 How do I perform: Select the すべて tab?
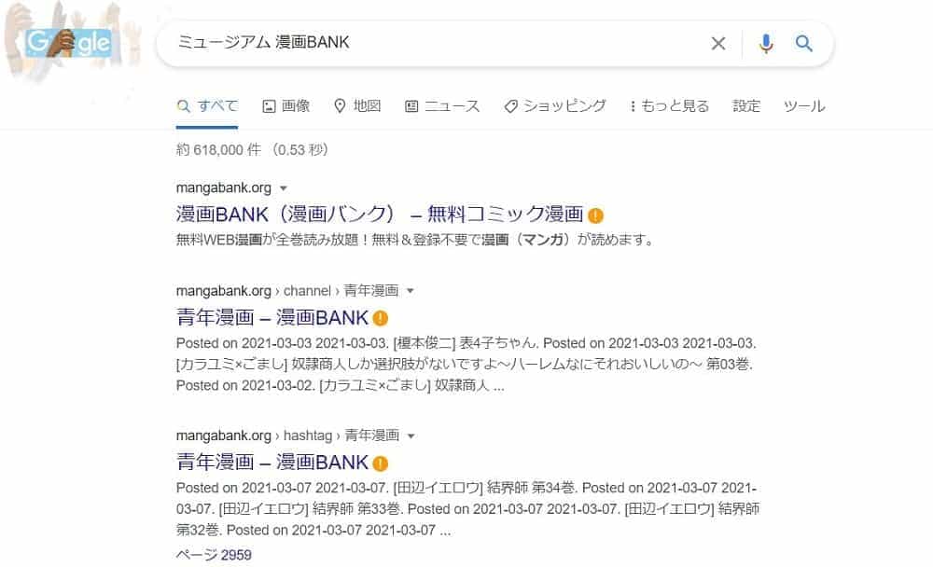(x=207, y=106)
